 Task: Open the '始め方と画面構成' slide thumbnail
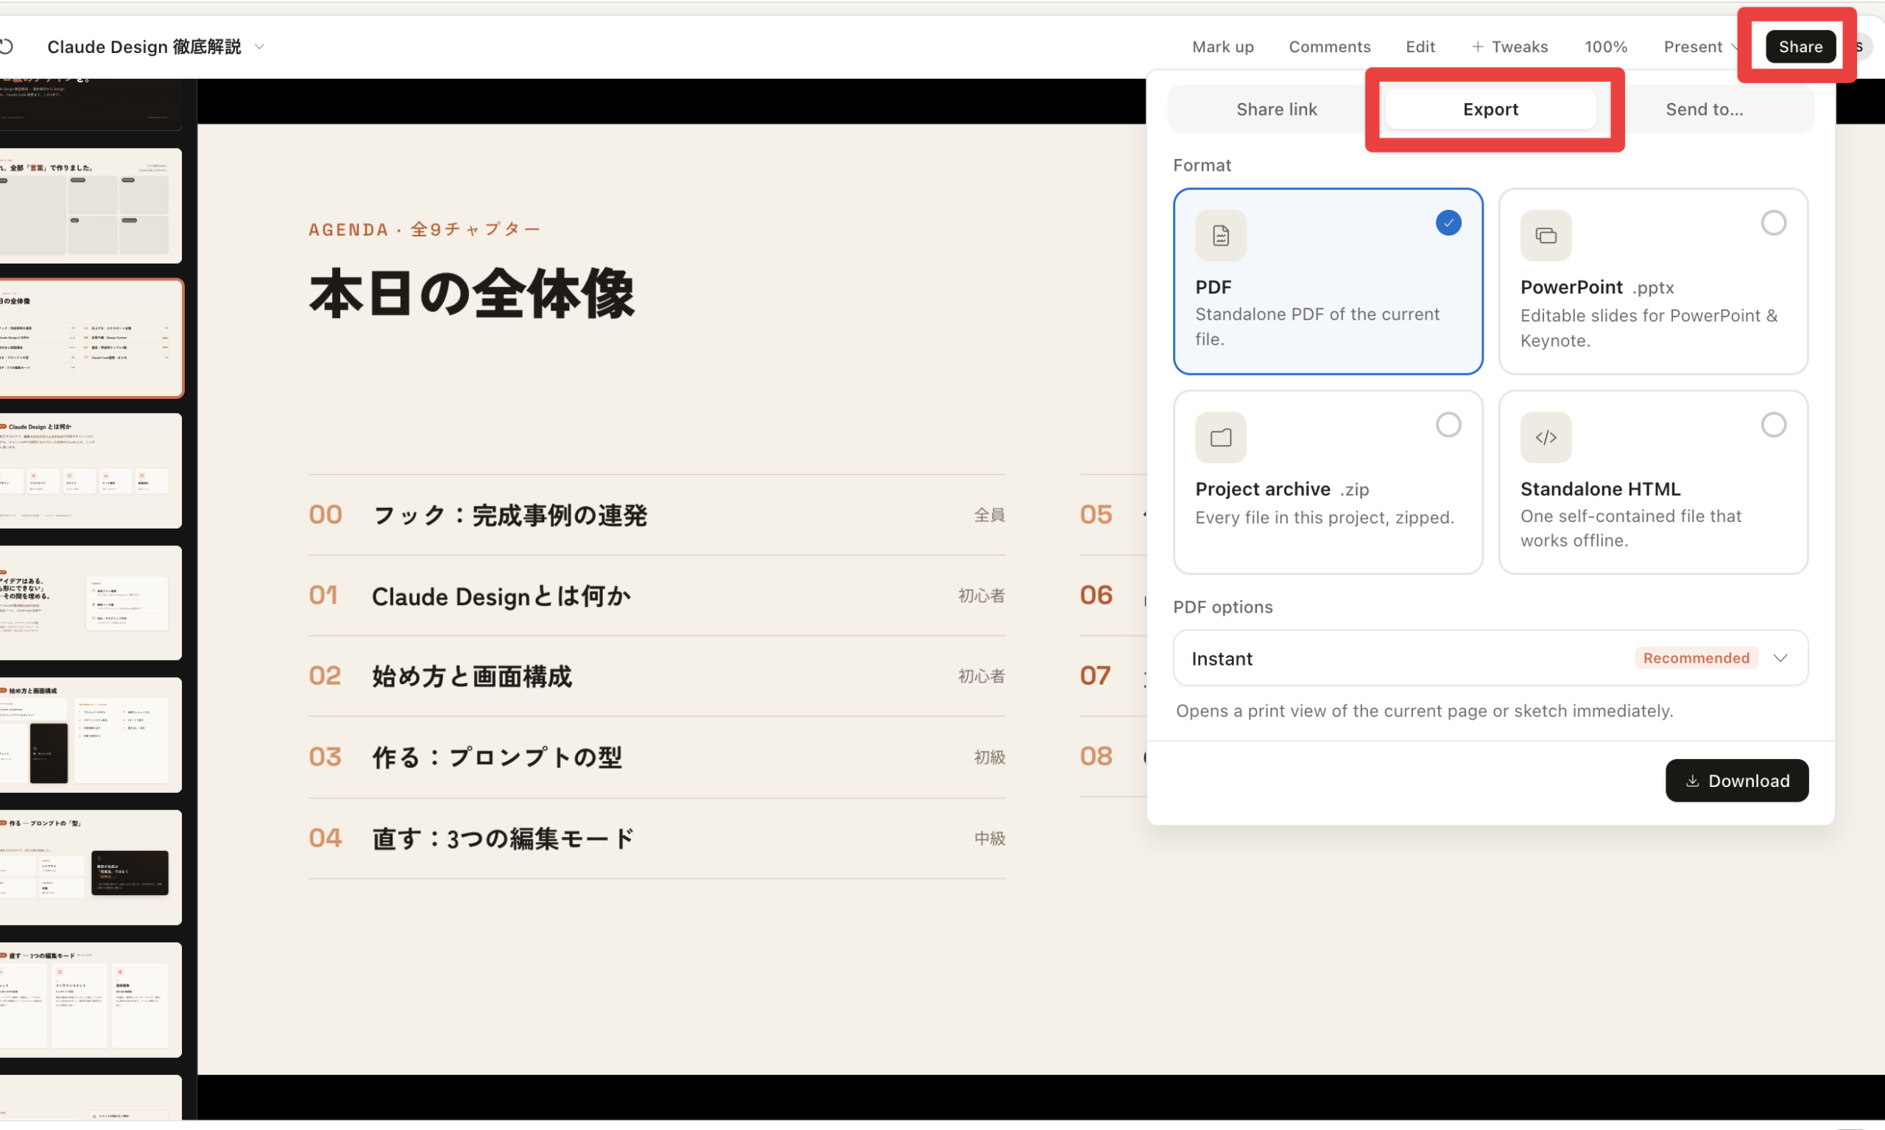91,735
